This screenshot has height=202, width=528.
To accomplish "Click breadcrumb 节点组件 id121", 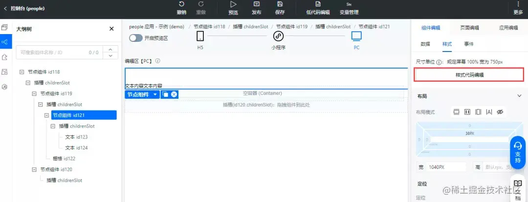I will click(x=374, y=26).
